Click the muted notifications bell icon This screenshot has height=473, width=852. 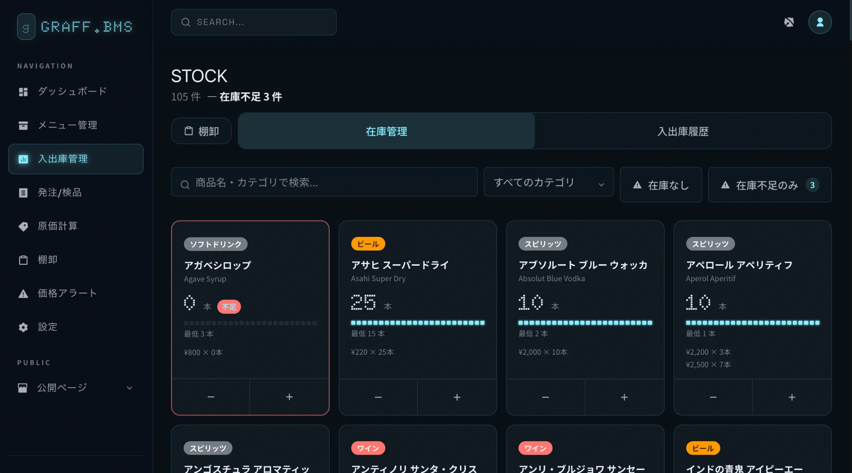tap(789, 22)
